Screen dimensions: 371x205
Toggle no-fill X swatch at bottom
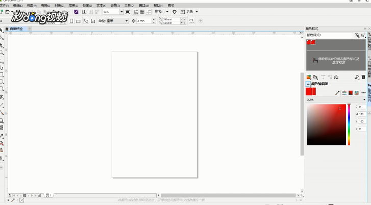pos(22,200)
